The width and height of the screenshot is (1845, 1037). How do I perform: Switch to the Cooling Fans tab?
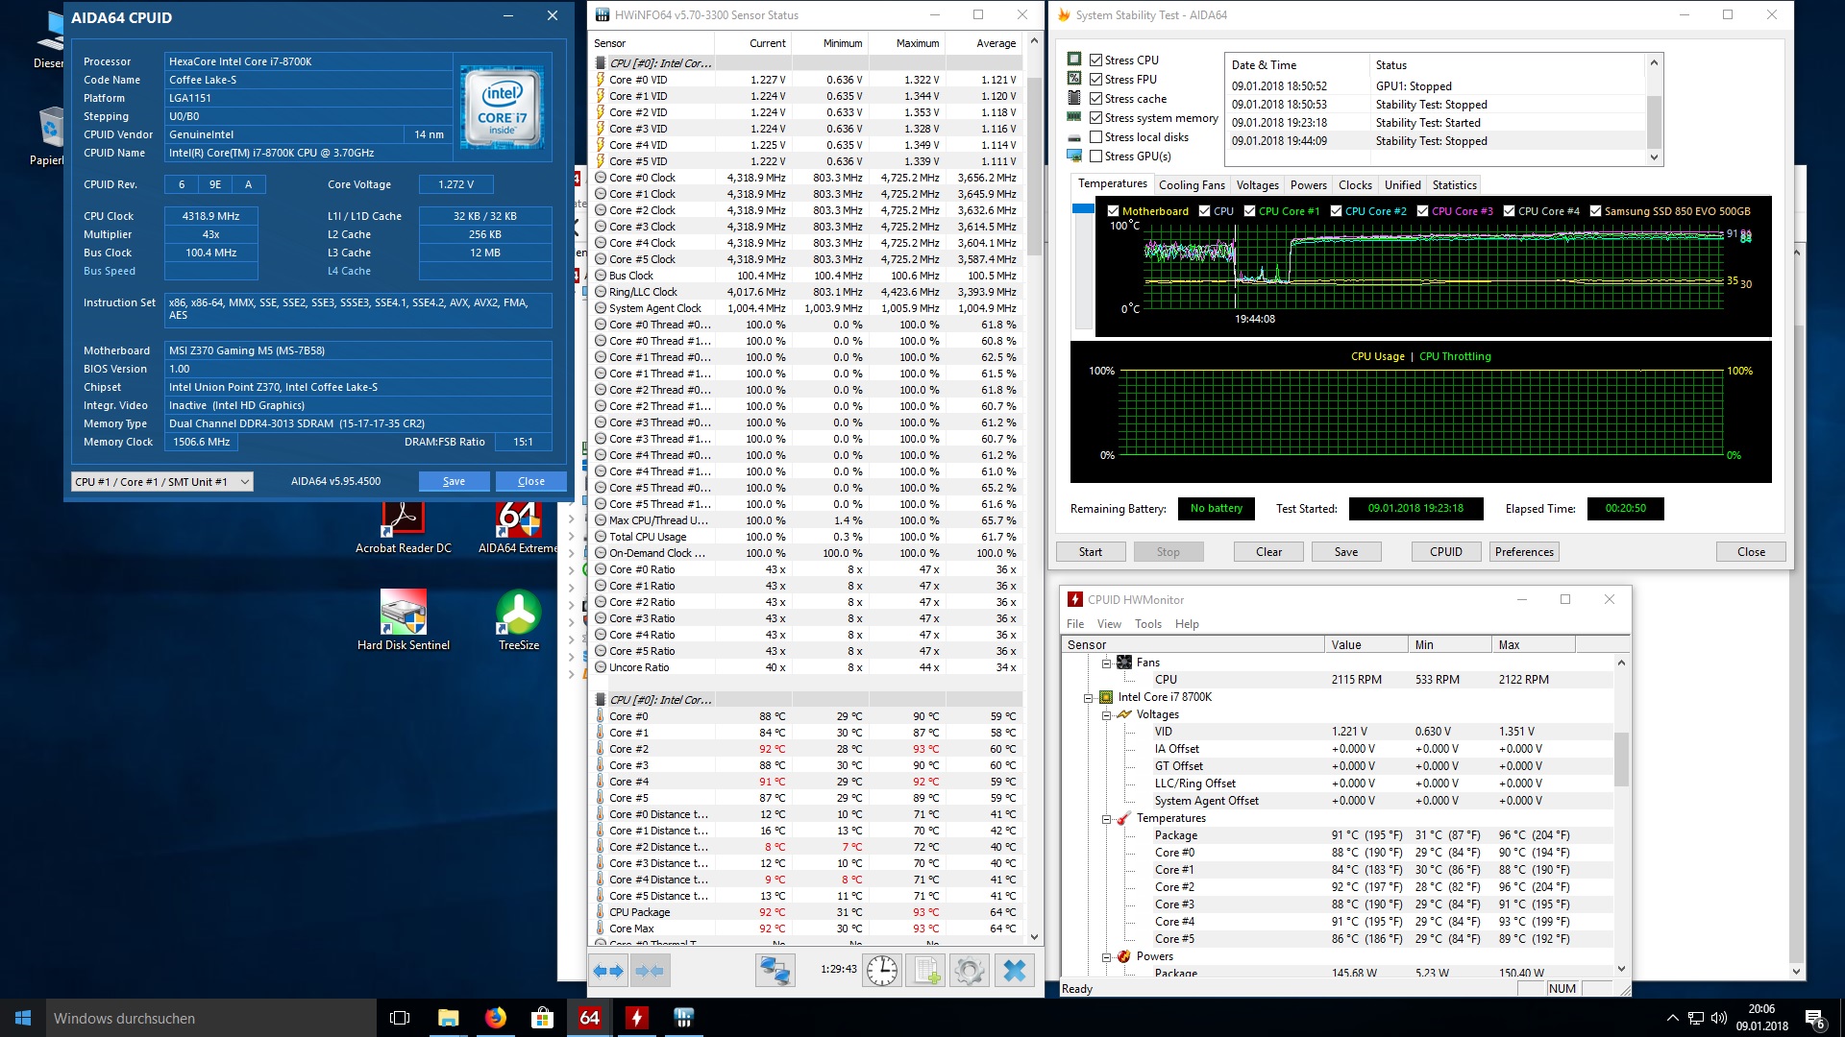[x=1191, y=185]
